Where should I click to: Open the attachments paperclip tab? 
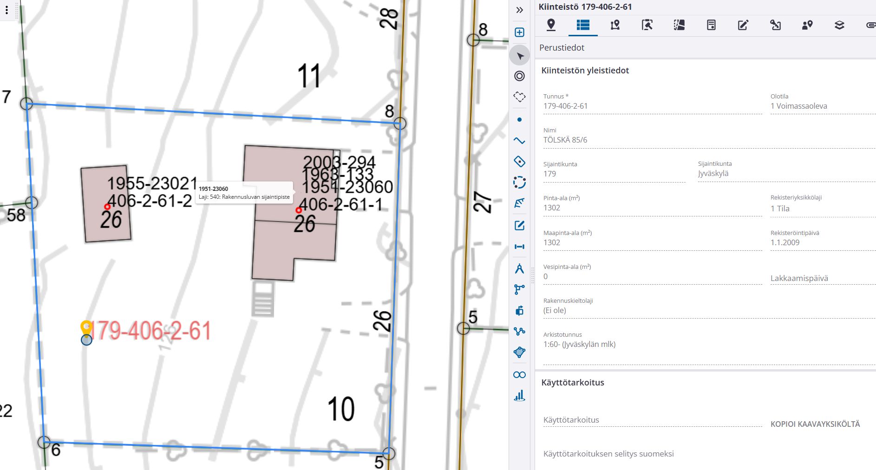click(871, 25)
